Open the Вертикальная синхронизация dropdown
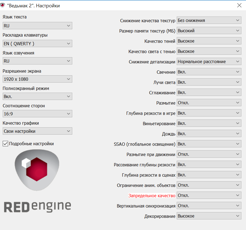The height and width of the screenshot is (230, 246). pyautogui.click(x=209, y=206)
